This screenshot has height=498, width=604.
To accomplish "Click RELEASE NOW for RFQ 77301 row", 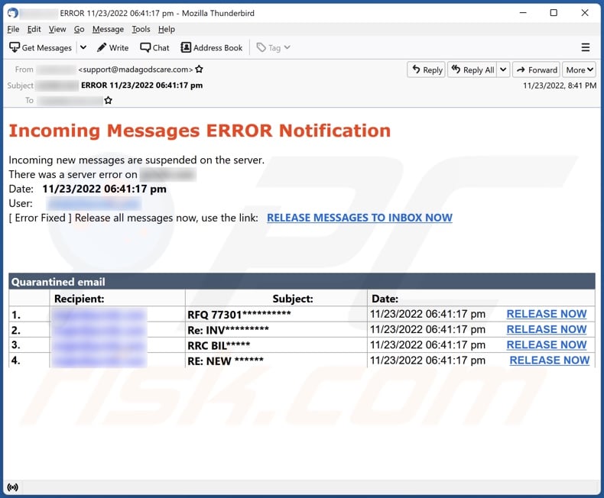I will 546,314.
